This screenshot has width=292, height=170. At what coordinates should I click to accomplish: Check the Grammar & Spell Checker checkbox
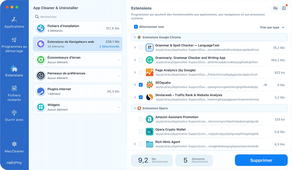pos(141,47)
